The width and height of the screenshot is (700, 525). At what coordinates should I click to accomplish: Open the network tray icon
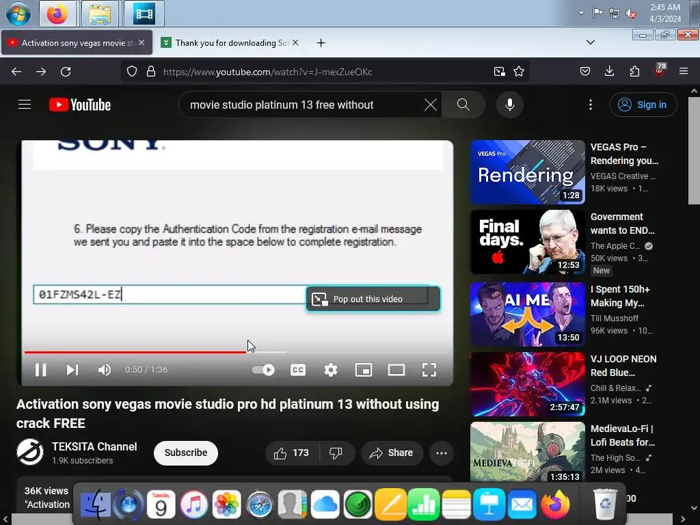615,14
